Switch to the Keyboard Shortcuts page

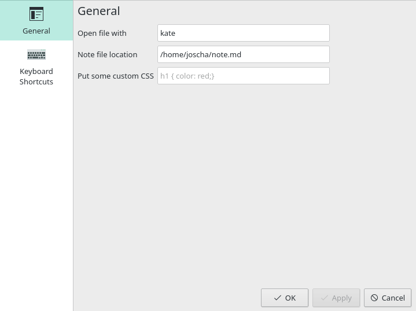pos(36,66)
